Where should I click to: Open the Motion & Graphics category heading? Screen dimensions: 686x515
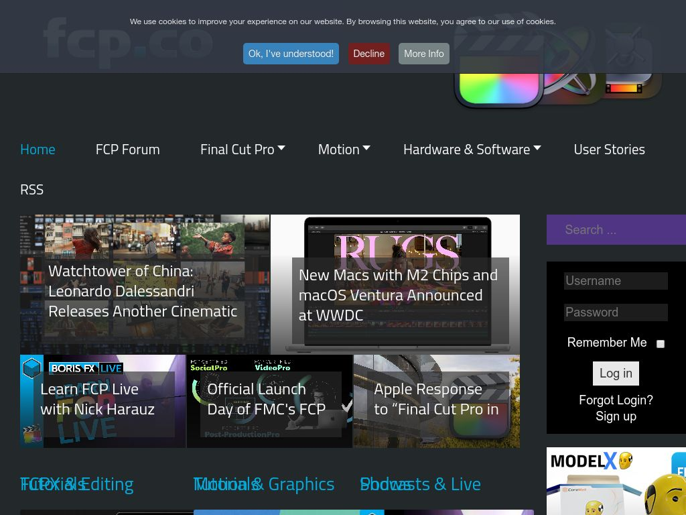pos(264,484)
